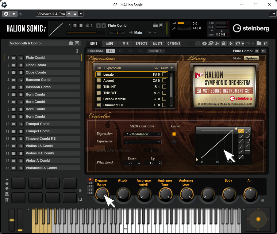The height and width of the screenshot is (234, 277).
Task: Click the double-note icon in edit toolbar
Action: click(217, 43)
